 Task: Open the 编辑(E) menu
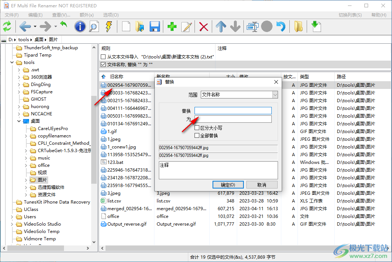tap(36, 15)
